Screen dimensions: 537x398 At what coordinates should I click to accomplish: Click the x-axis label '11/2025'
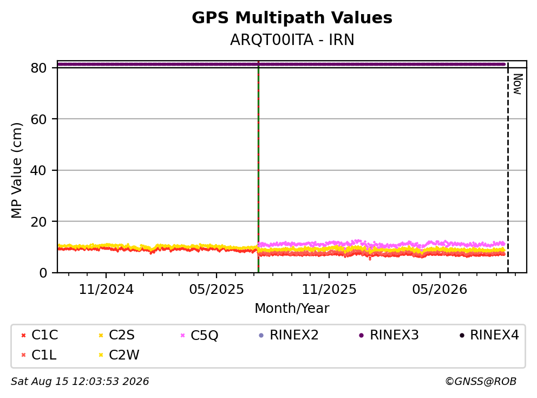click(329, 290)
